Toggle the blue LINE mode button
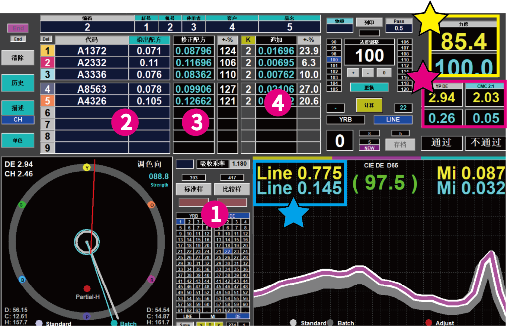 point(393,119)
